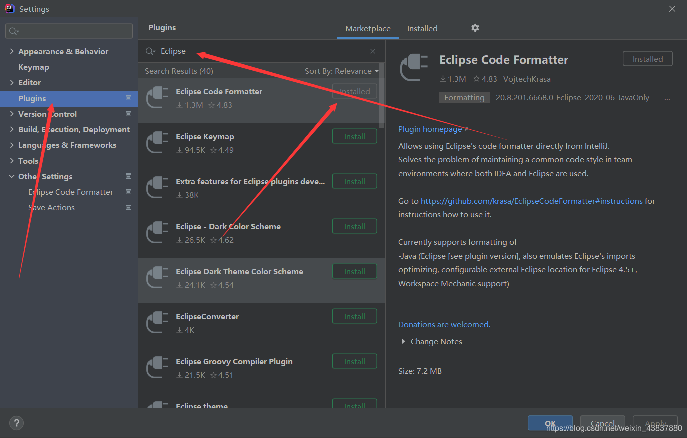Image resolution: width=687 pixels, height=438 pixels.
Task: Click the settings search magnifier icon
Action: click(x=14, y=31)
